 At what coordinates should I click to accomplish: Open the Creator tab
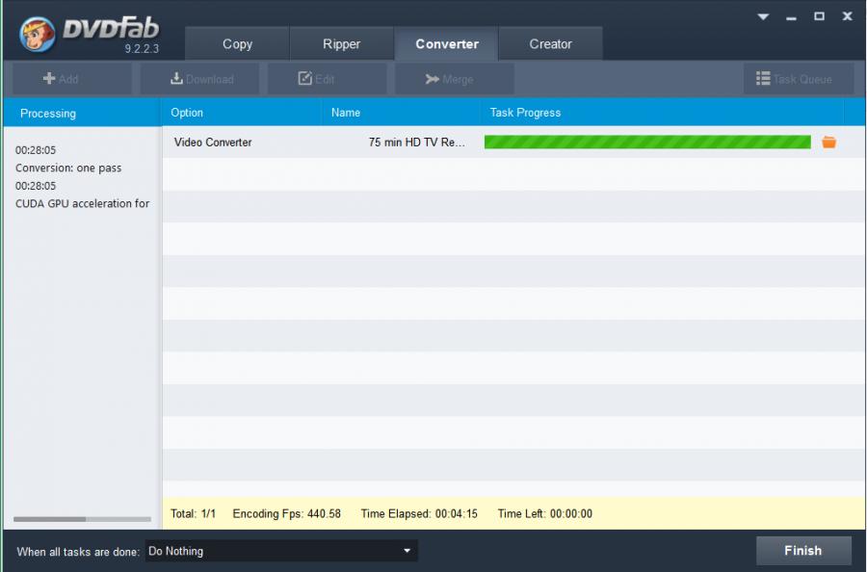tap(550, 43)
